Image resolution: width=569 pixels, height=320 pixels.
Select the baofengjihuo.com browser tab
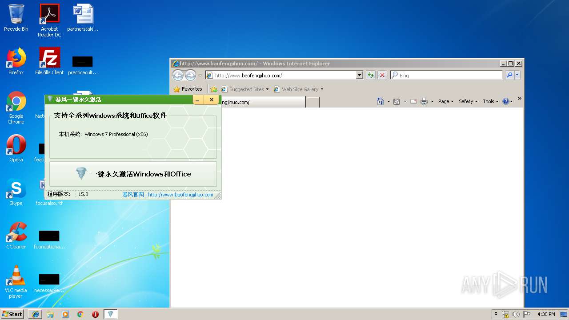[262, 102]
